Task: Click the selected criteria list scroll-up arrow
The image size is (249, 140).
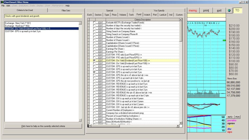Action: click(x=80, y=23)
